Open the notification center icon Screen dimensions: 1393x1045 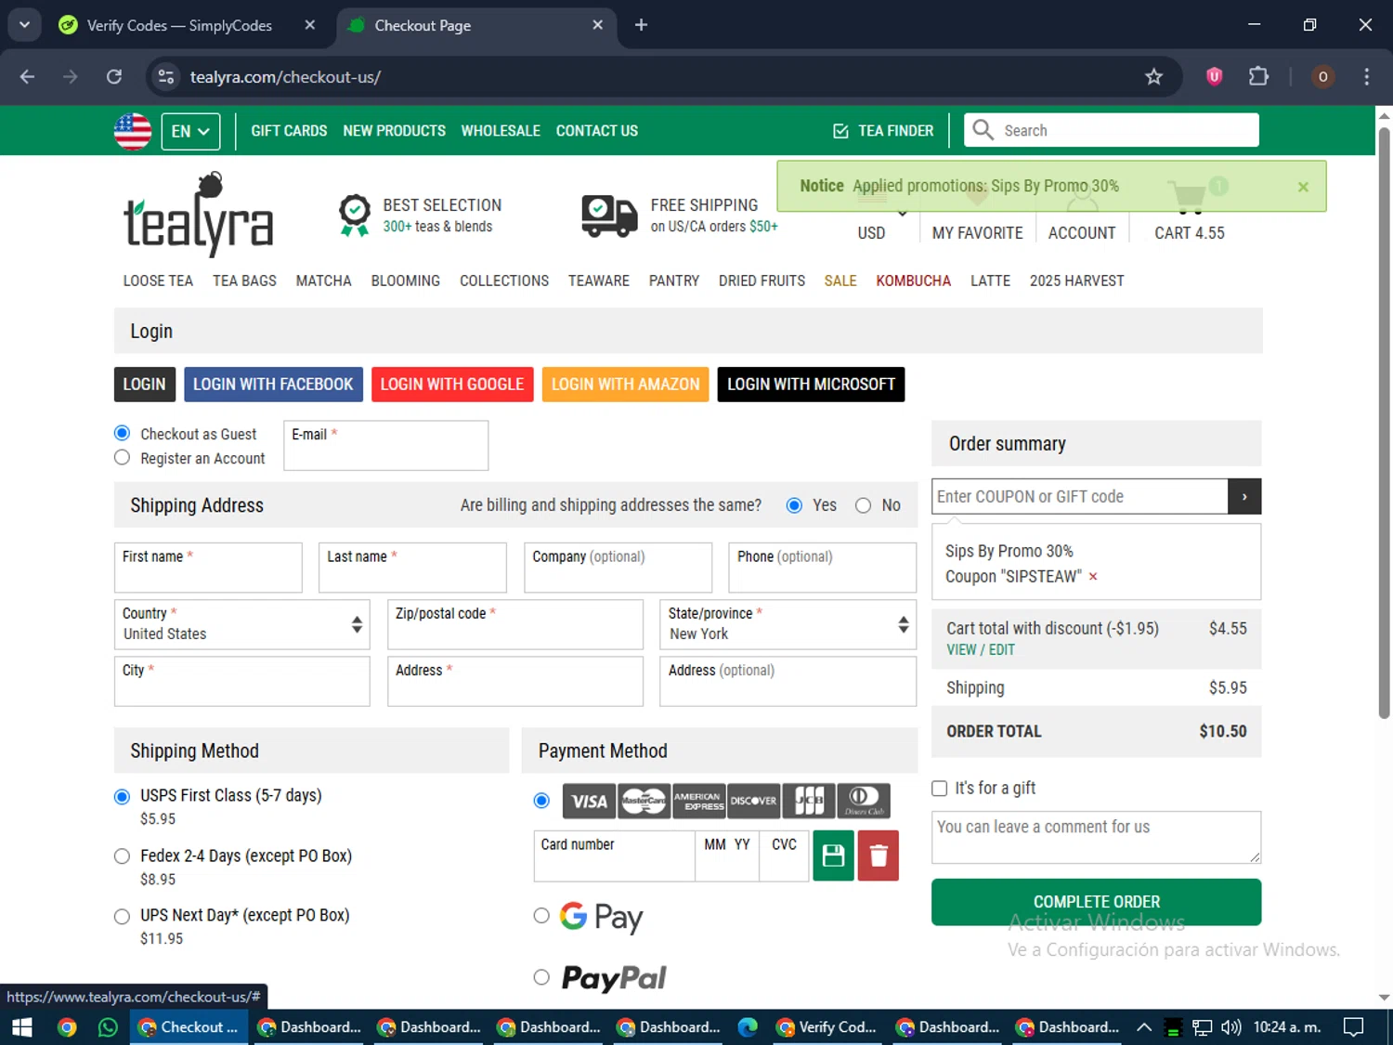[1354, 1027]
